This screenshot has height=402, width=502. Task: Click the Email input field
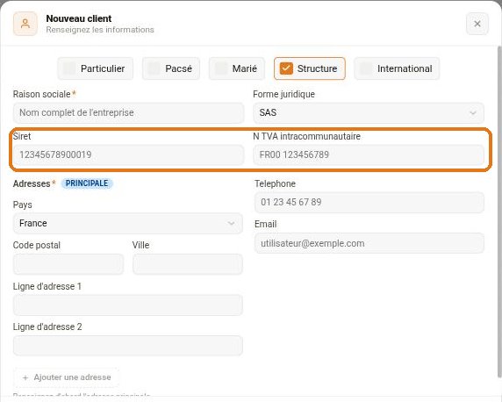369,243
